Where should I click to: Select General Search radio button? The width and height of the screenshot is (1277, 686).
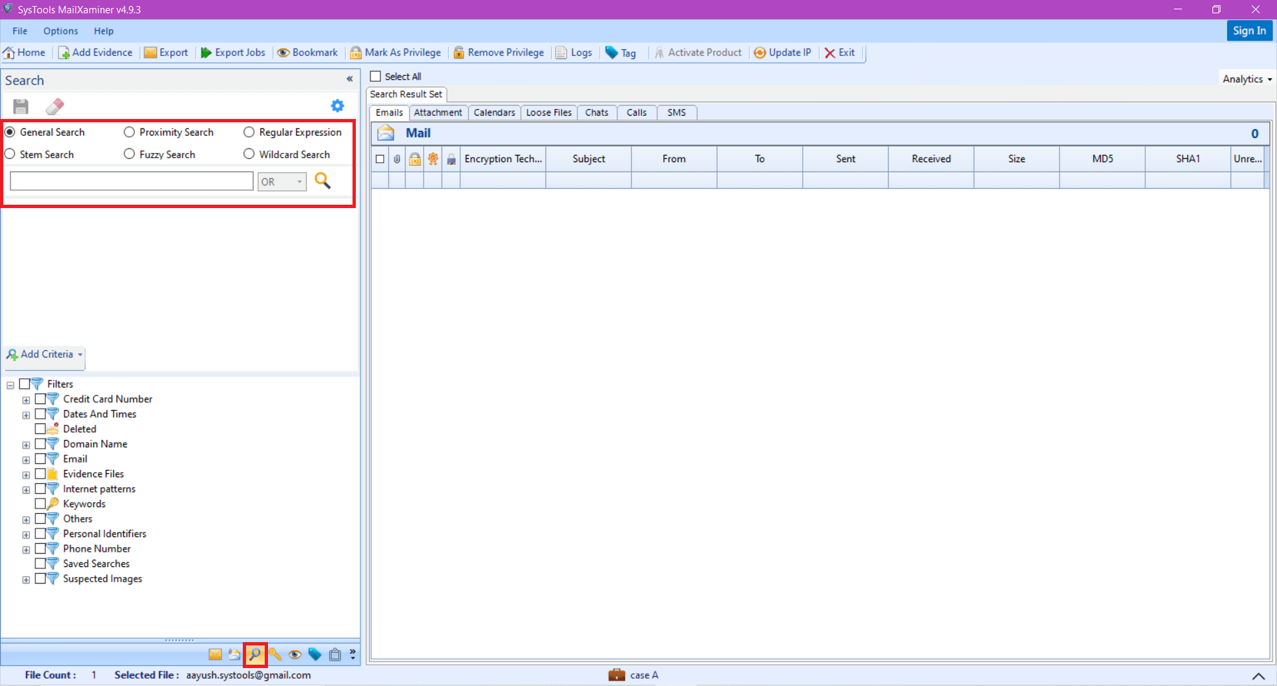[10, 132]
